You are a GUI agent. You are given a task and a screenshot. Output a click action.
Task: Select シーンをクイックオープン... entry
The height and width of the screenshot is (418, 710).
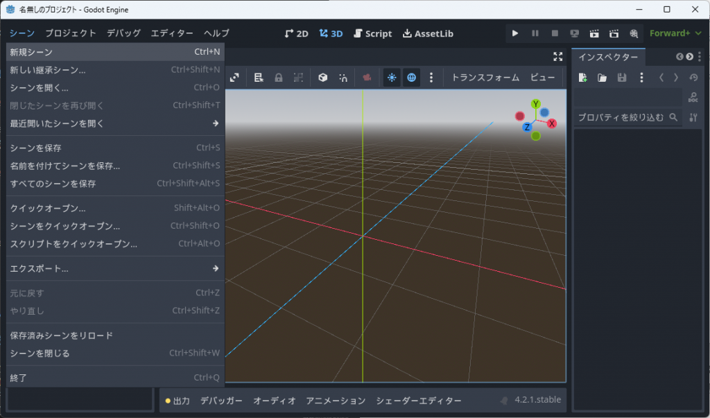pyautogui.click(x=115, y=226)
